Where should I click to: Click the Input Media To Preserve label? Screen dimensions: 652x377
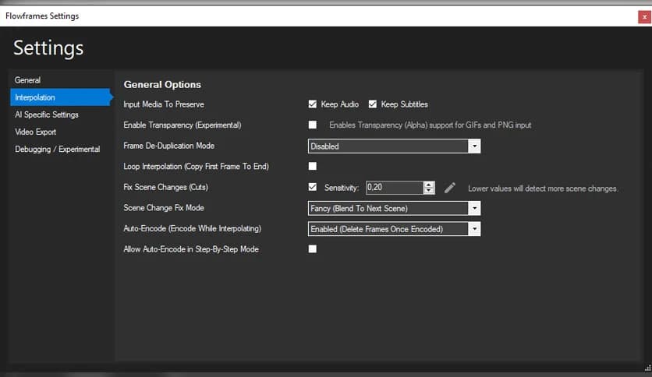(x=164, y=104)
